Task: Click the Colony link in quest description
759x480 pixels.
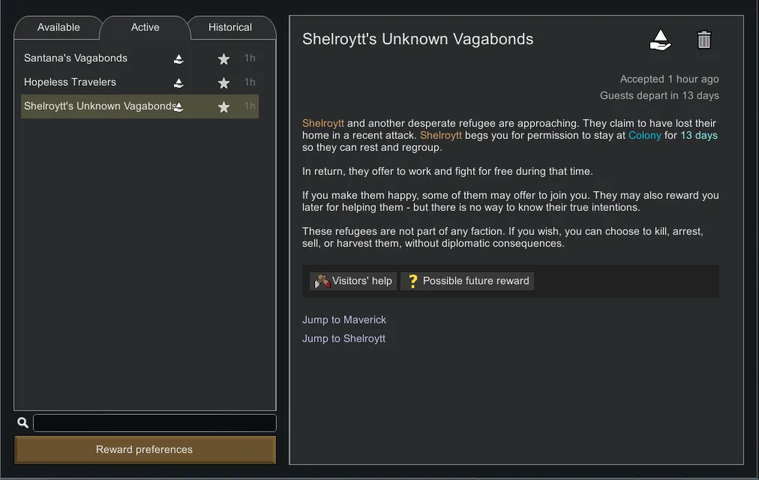Action: pos(645,136)
